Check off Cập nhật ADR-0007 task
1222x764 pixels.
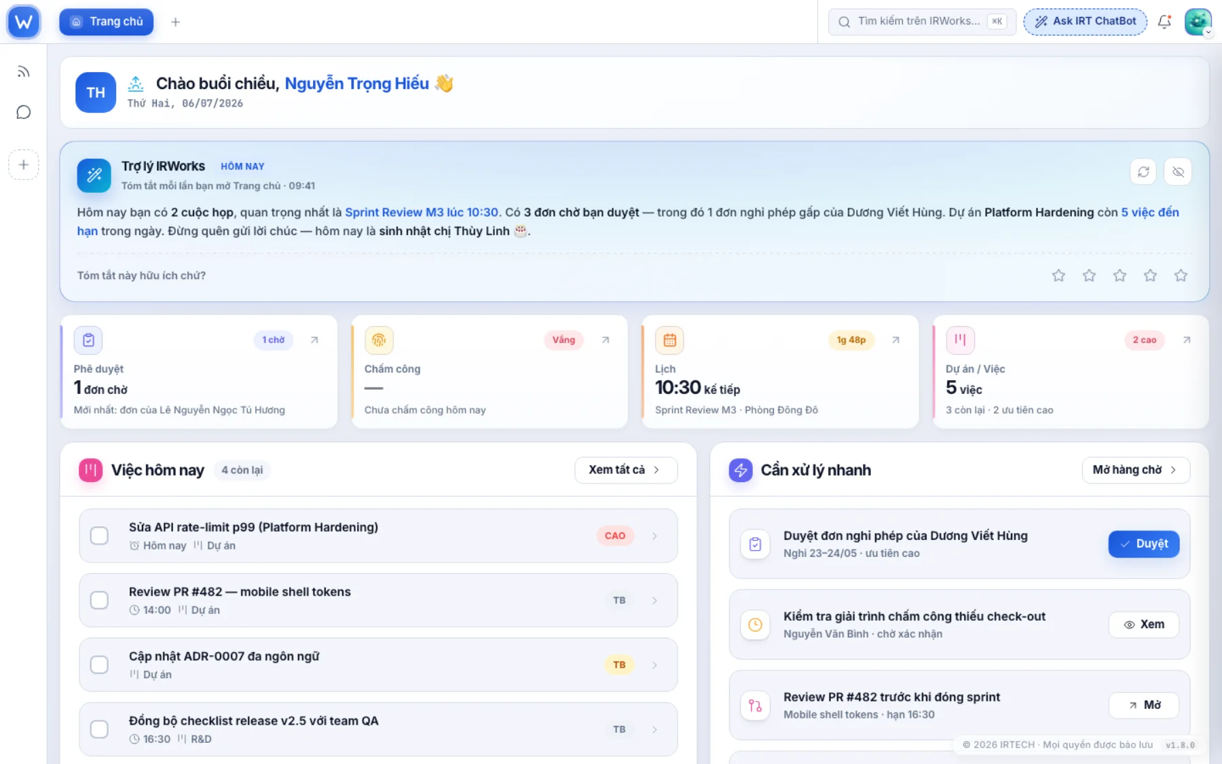tap(99, 665)
